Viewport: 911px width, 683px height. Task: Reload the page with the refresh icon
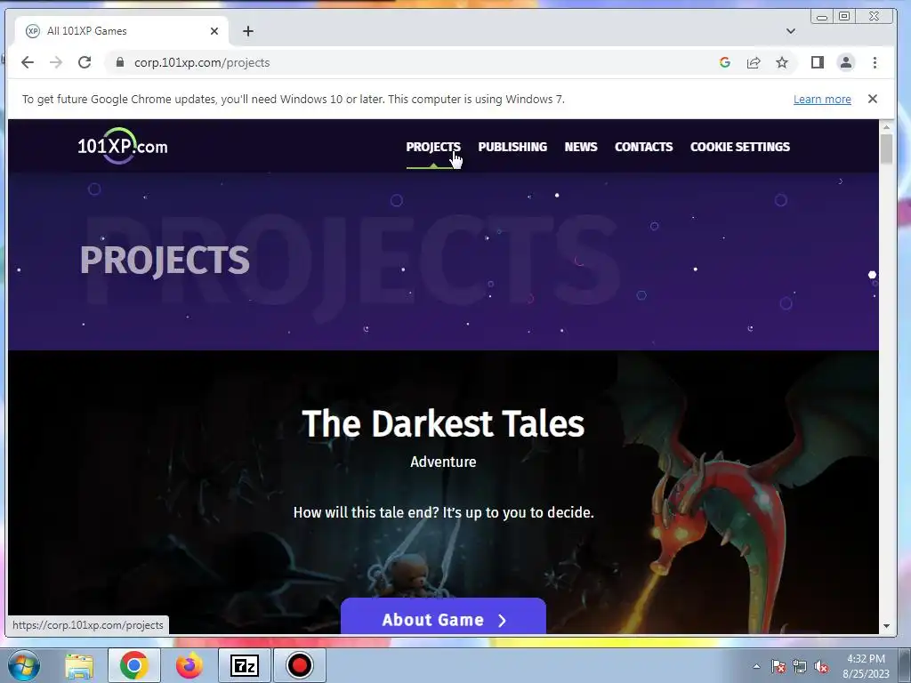[85, 63]
